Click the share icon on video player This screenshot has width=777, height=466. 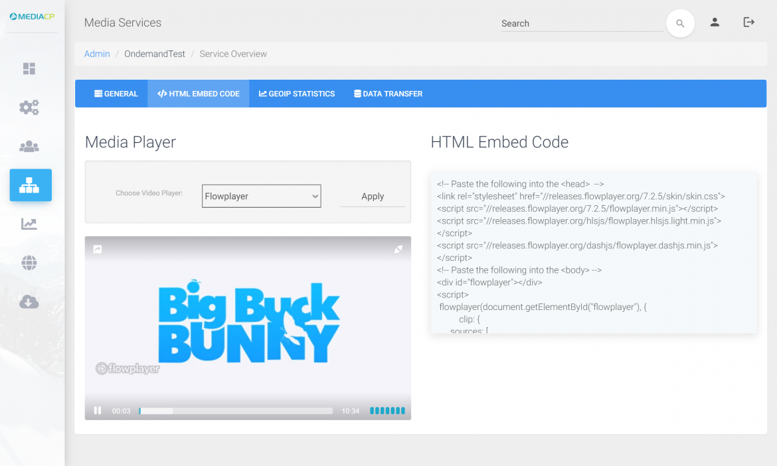coord(98,249)
